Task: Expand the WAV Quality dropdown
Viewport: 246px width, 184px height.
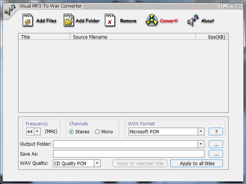Action: [97, 164]
